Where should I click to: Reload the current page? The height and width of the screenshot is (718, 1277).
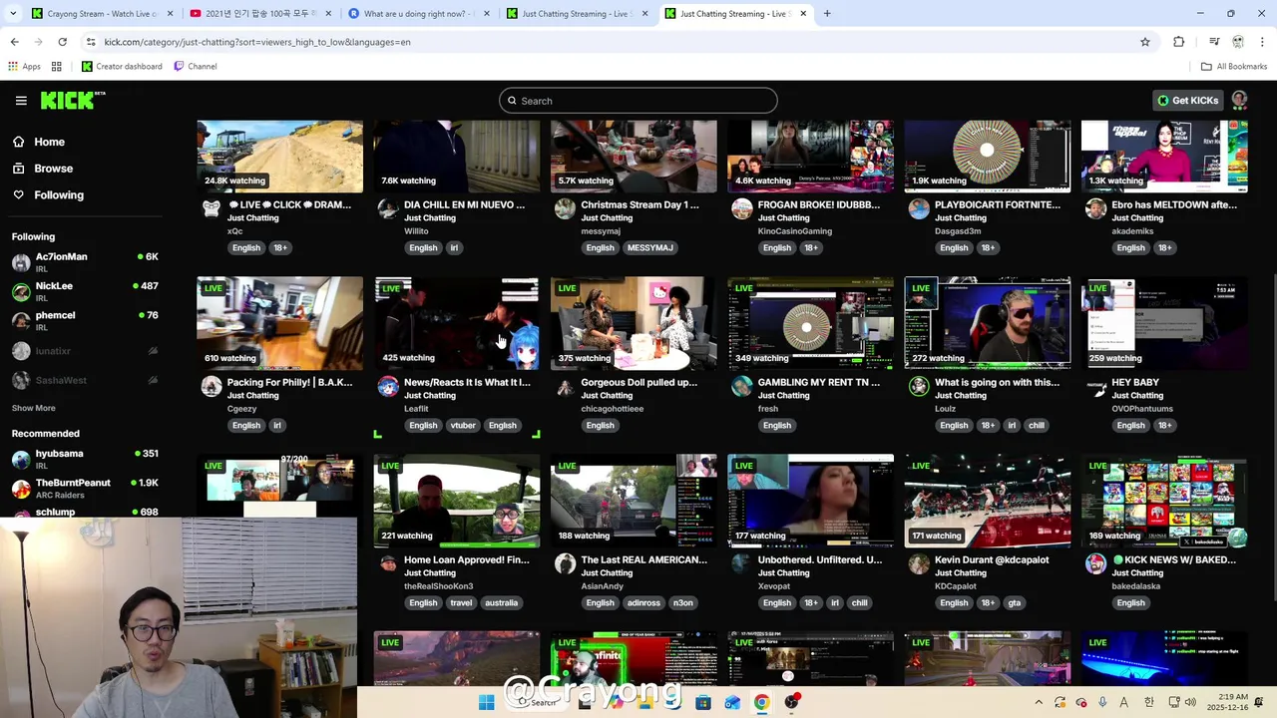62,42
